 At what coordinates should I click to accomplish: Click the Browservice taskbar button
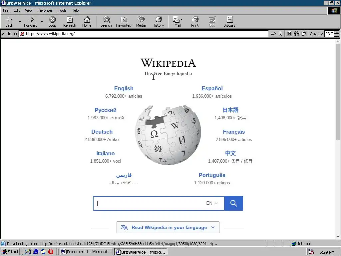coord(141,252)
